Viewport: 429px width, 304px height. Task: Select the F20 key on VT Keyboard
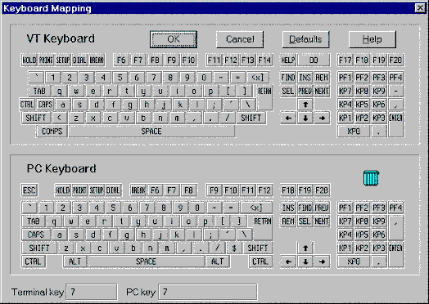[395, 60]
